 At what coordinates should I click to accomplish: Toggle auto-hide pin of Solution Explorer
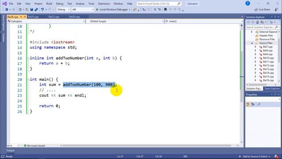pyautogui.click(x=275, y=17)
